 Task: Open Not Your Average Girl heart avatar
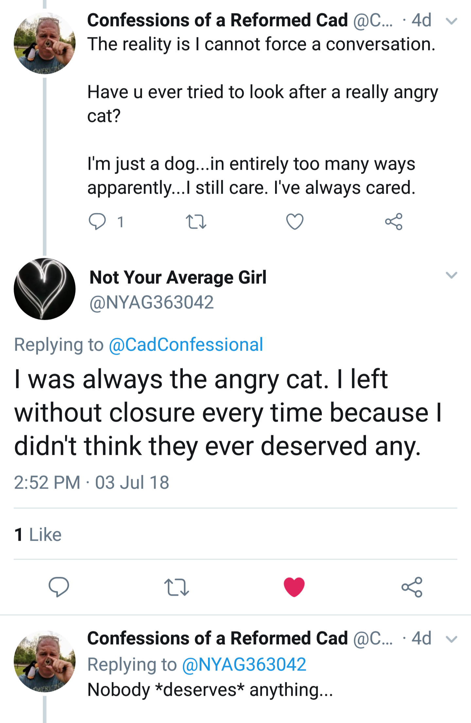point(45,289)
